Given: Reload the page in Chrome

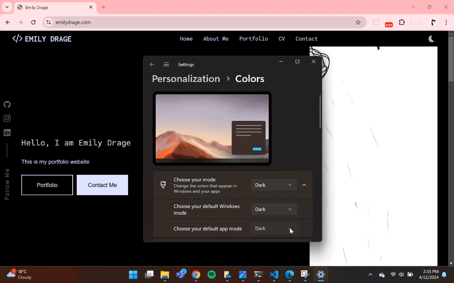Looking at the screenshot, I should (x=33, y=22).
